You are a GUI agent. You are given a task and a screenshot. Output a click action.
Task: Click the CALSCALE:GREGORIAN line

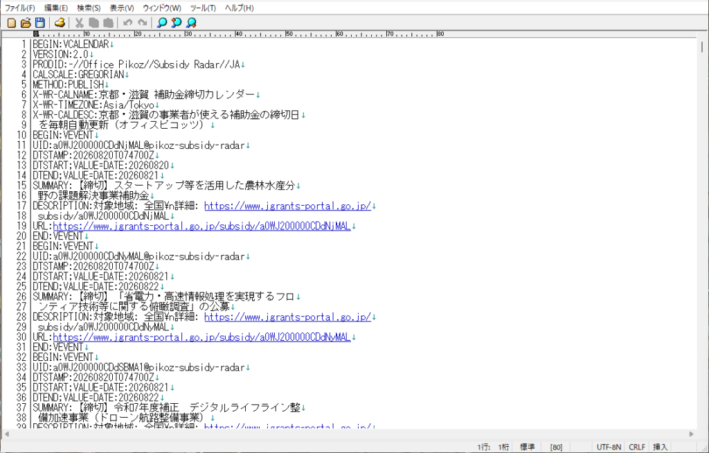tap(78, 75)
